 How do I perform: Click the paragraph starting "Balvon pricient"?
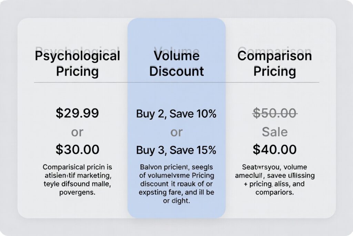176,184
